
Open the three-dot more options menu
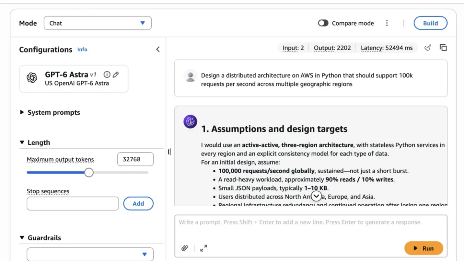(x=387, y=23)
